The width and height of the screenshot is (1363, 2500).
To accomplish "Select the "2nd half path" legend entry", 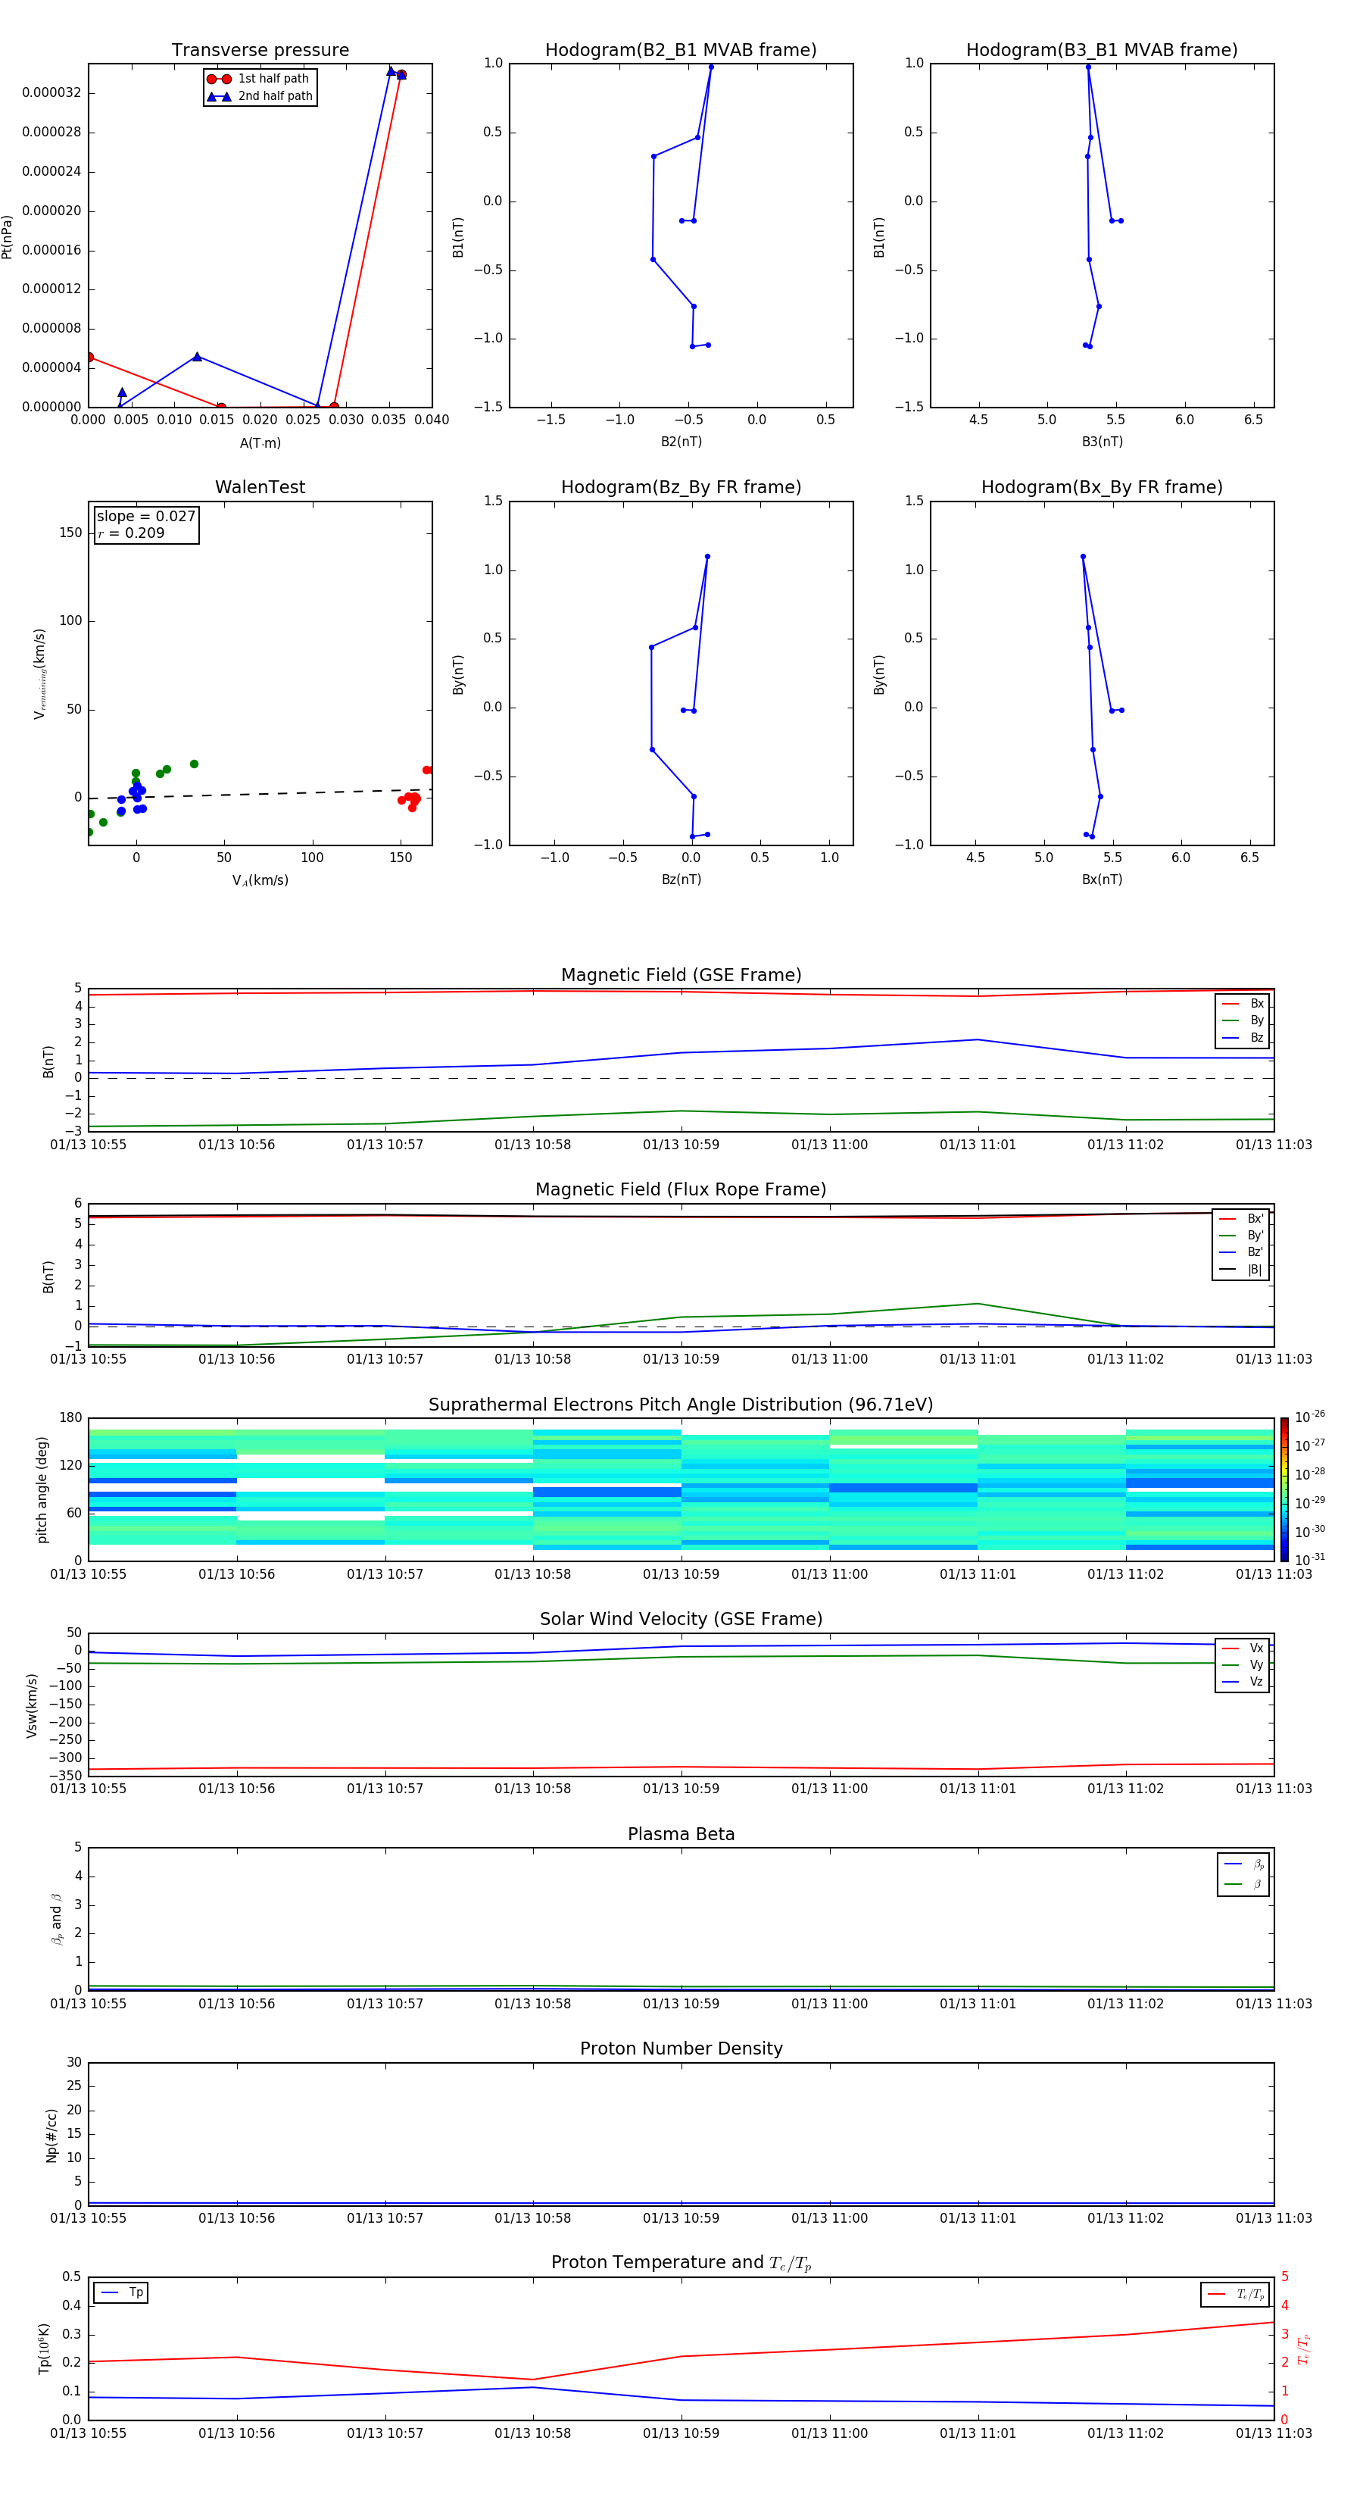I will point(260,96).
